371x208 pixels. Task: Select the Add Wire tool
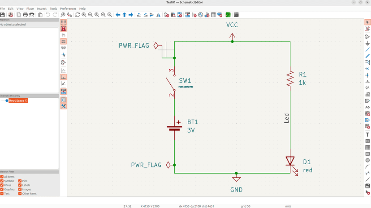(367, 50)
